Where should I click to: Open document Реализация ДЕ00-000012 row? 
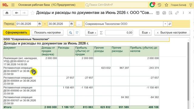pyautogui.click(x=22, y=61)
